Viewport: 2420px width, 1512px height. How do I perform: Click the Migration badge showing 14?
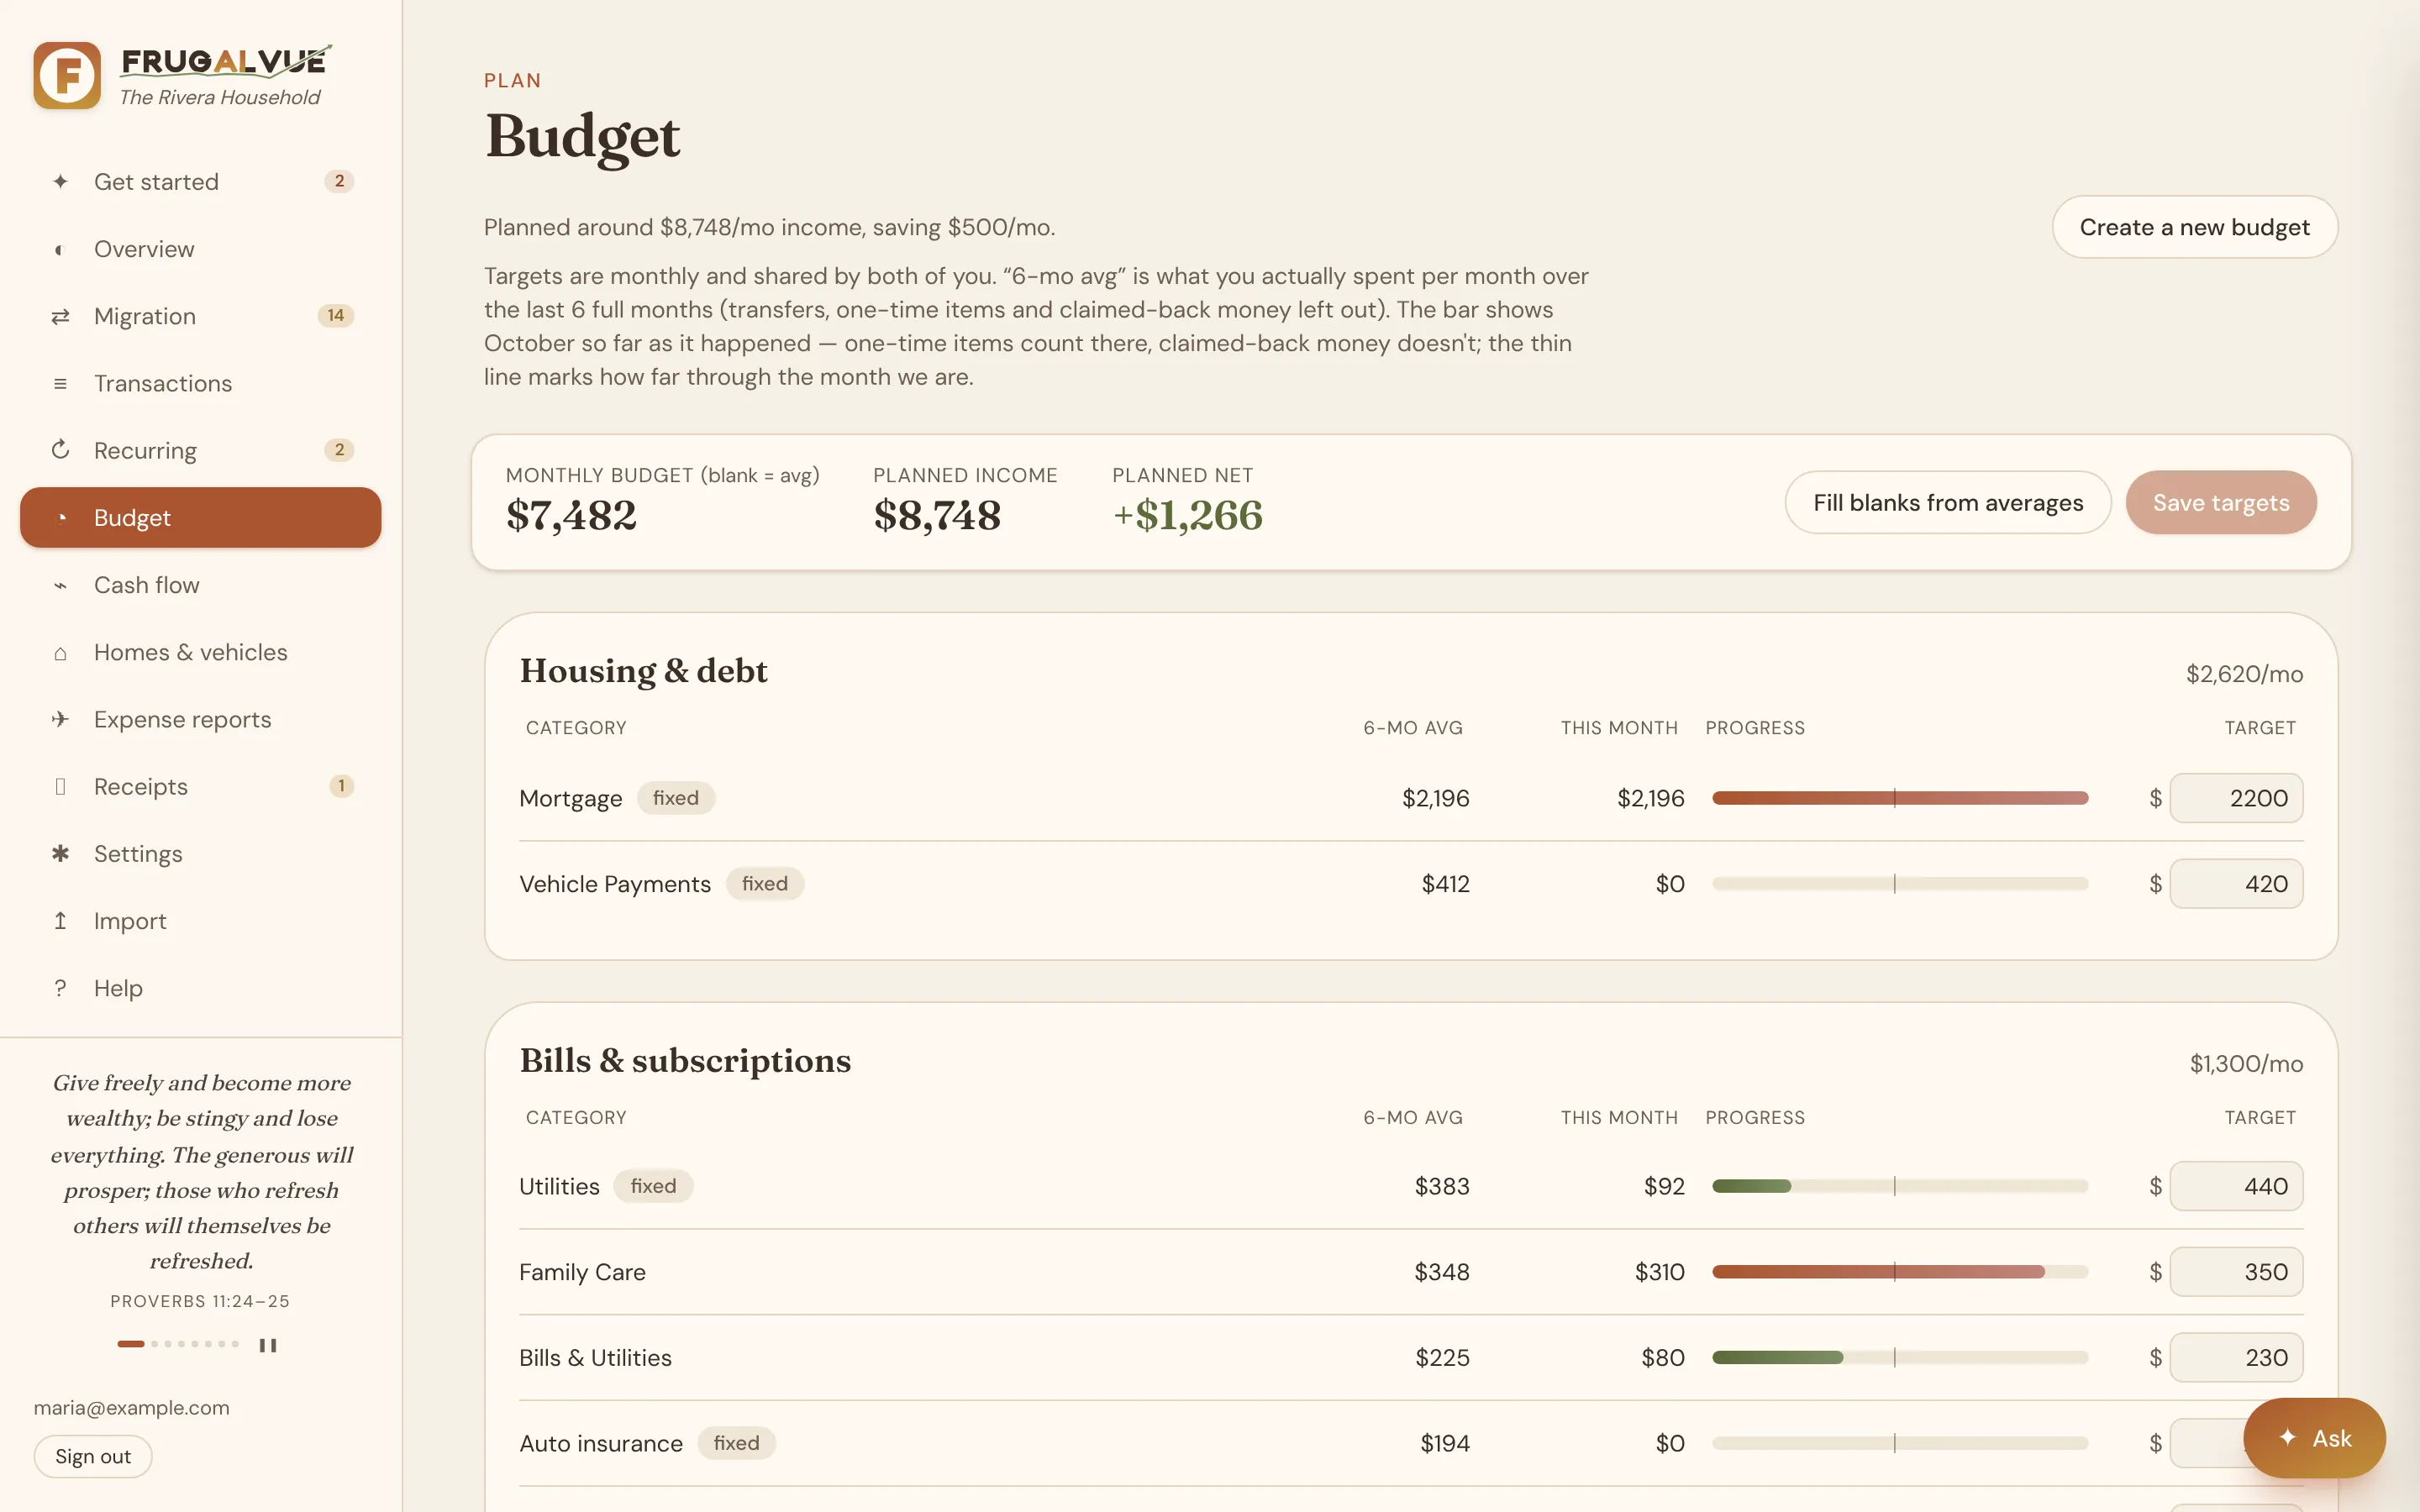click(x=335, y=316)
